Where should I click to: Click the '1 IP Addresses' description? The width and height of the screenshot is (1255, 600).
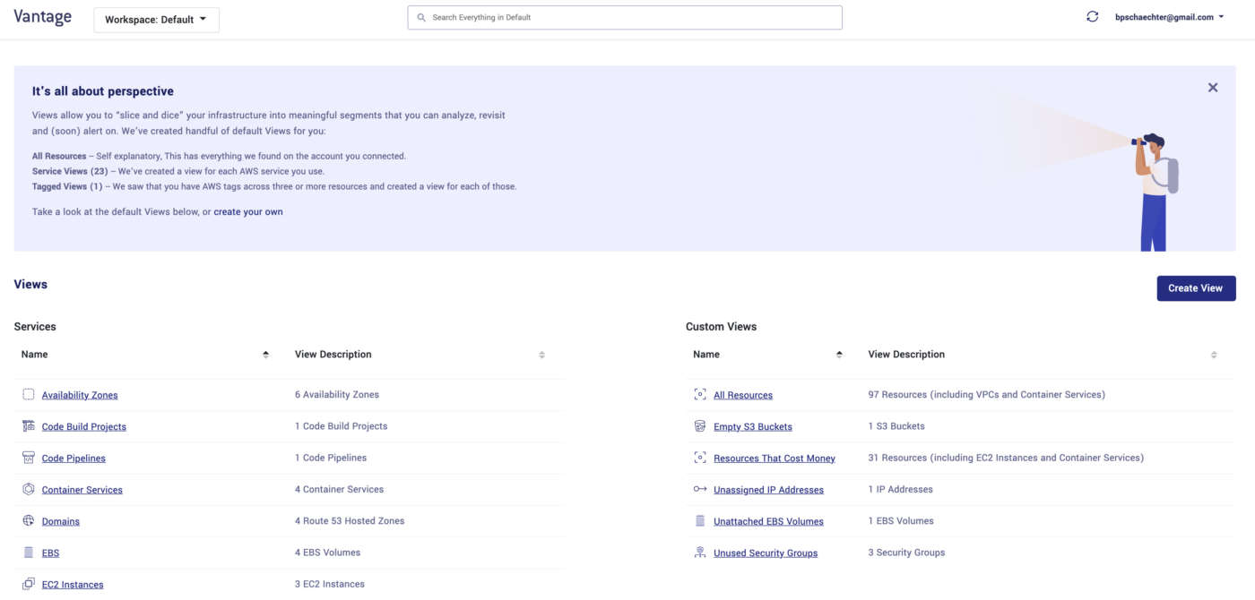tap(900, 489)
